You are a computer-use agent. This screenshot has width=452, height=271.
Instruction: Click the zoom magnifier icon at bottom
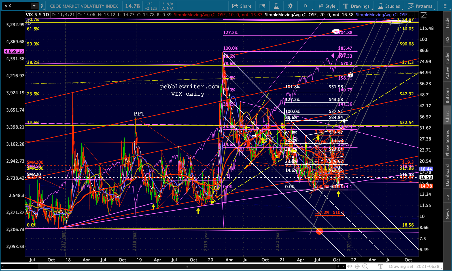coord(365,266)
